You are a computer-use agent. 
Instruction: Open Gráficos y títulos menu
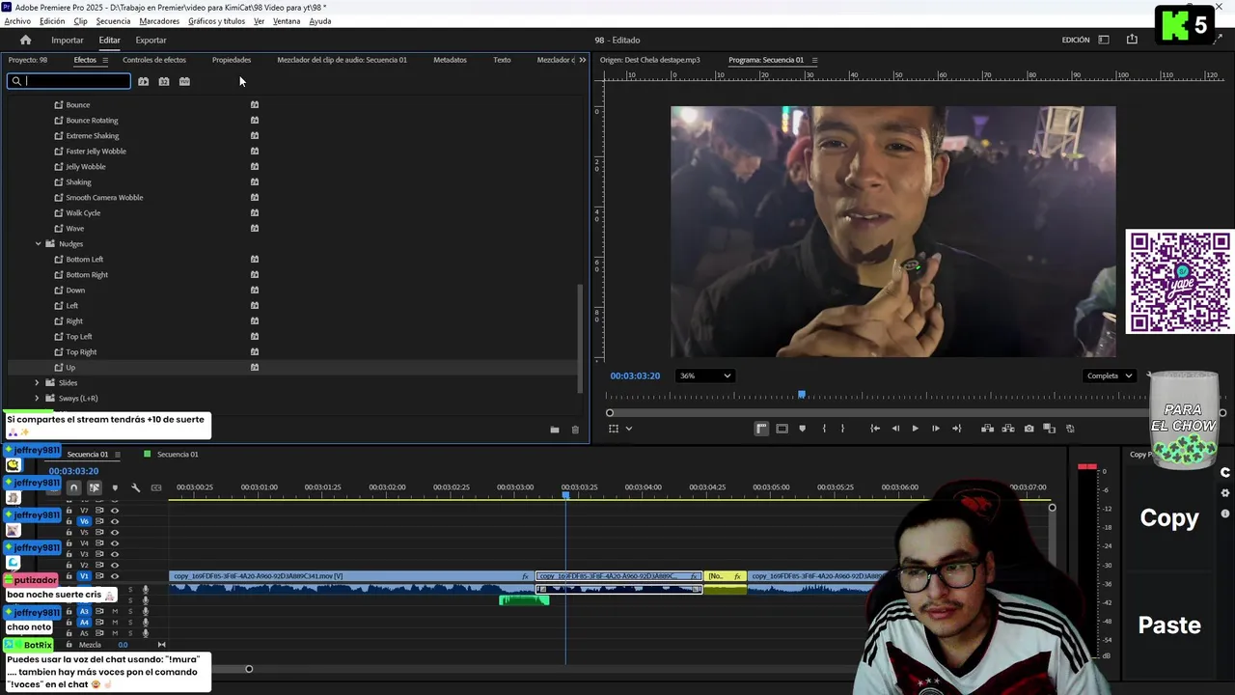216,21
